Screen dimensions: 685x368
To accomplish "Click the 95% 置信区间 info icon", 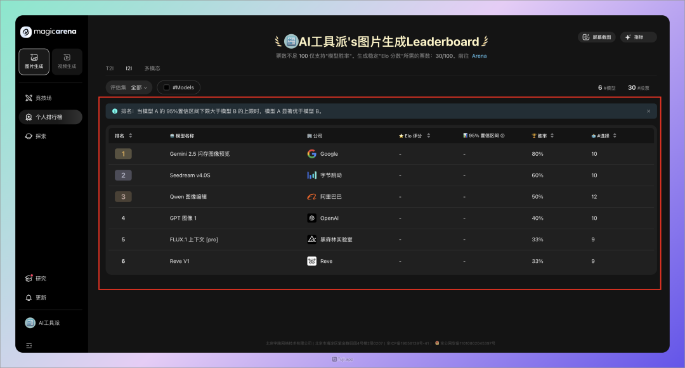I will tap(502, 136).
